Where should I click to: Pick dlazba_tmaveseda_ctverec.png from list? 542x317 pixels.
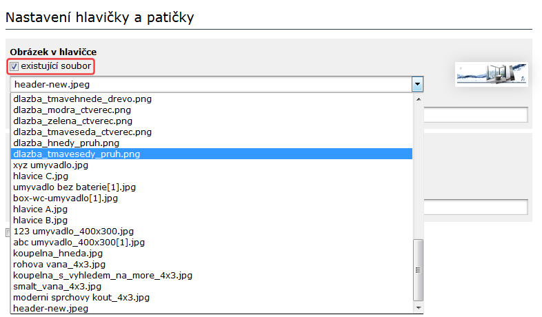pyautogui.click(x=82, y=132)
